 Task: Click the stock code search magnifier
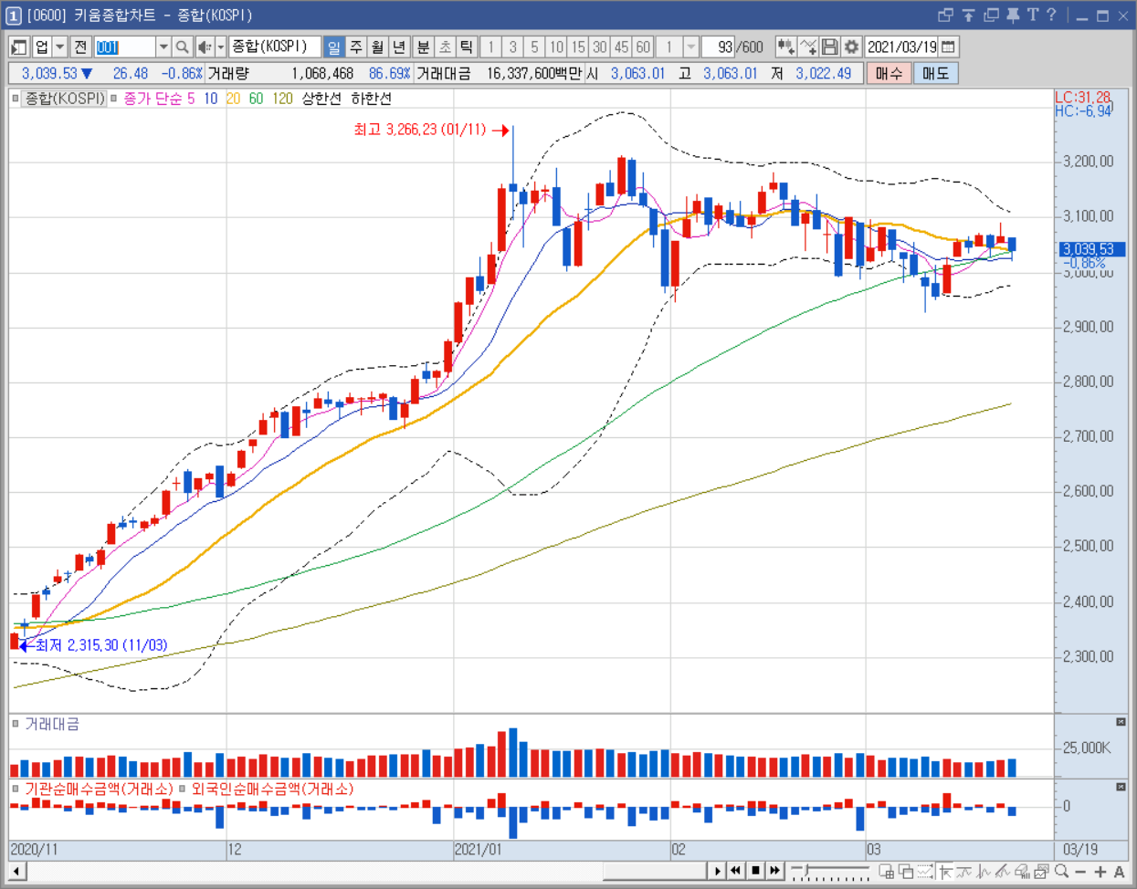pos(182,47)
